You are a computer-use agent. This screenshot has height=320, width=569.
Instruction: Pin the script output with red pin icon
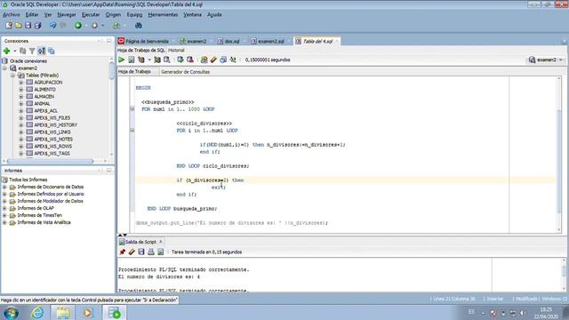pos(123,252)
